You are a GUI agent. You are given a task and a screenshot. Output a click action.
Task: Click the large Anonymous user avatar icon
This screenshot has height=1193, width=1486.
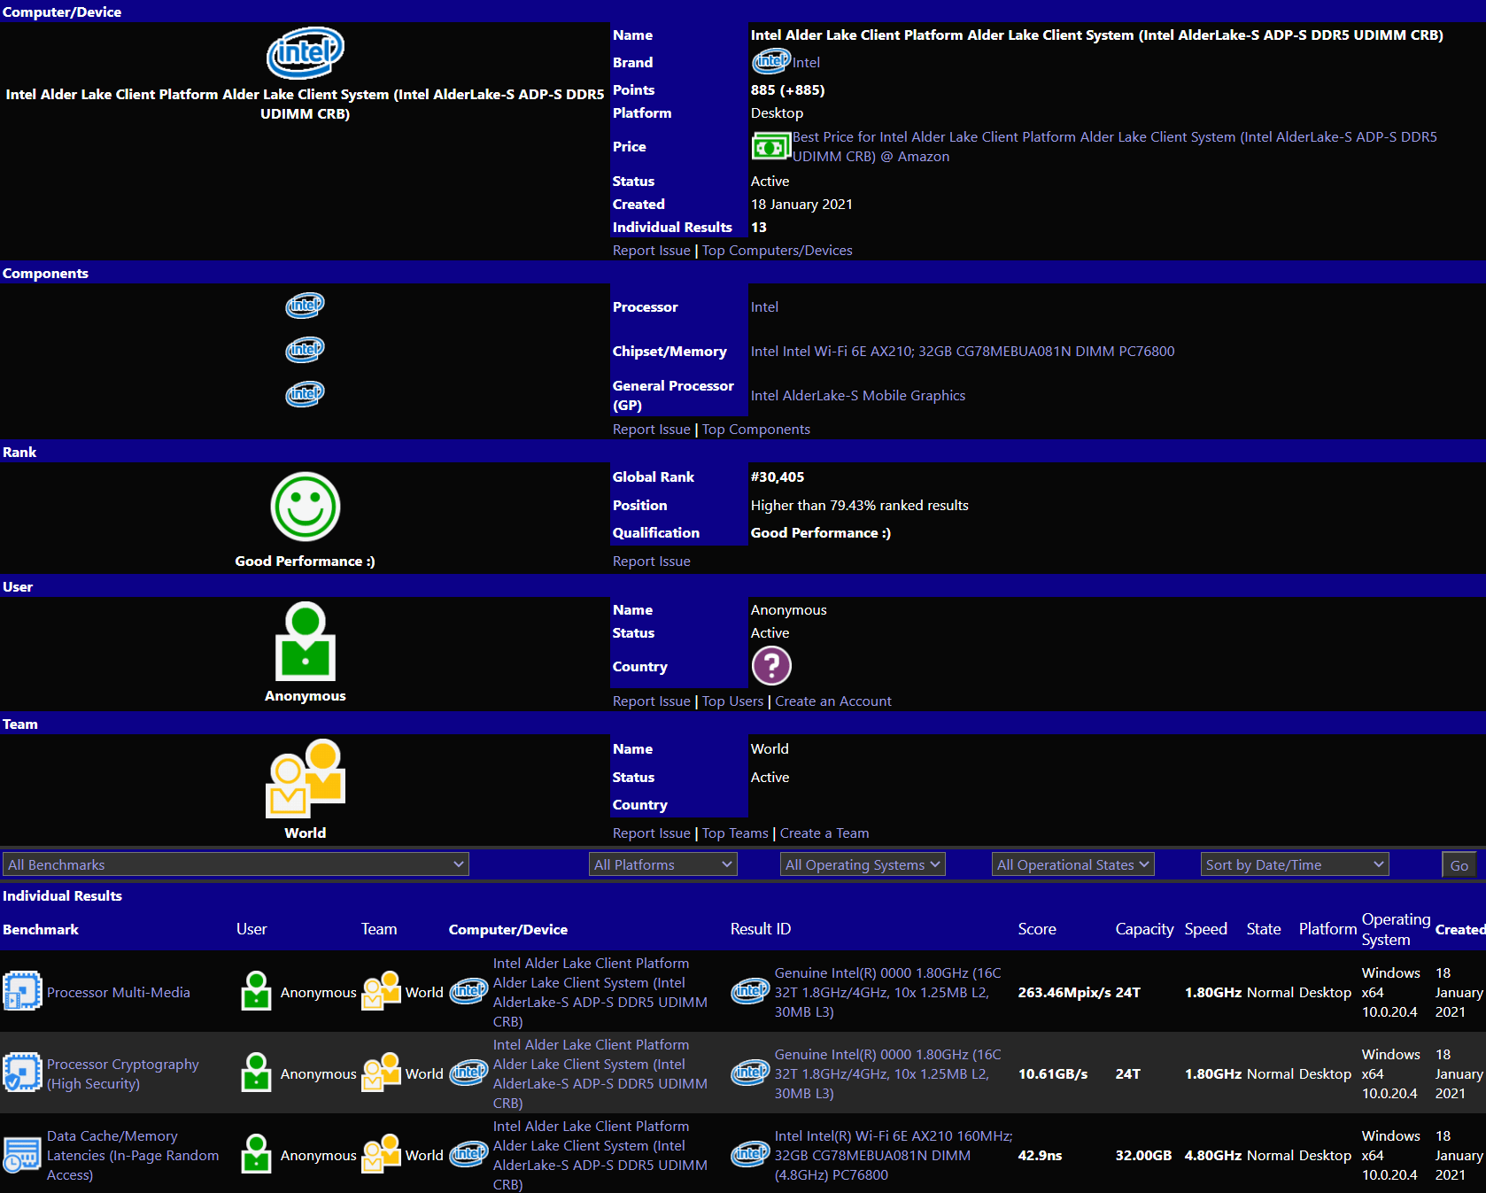(306, 641)
